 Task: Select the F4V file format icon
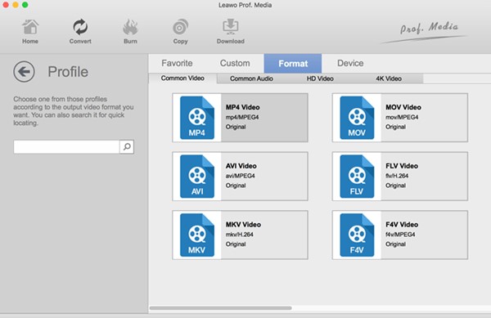point(357,235)
